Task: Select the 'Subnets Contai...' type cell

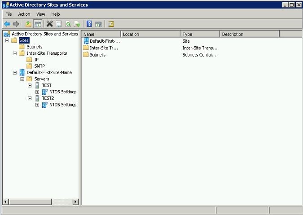Action: [199, 55]
